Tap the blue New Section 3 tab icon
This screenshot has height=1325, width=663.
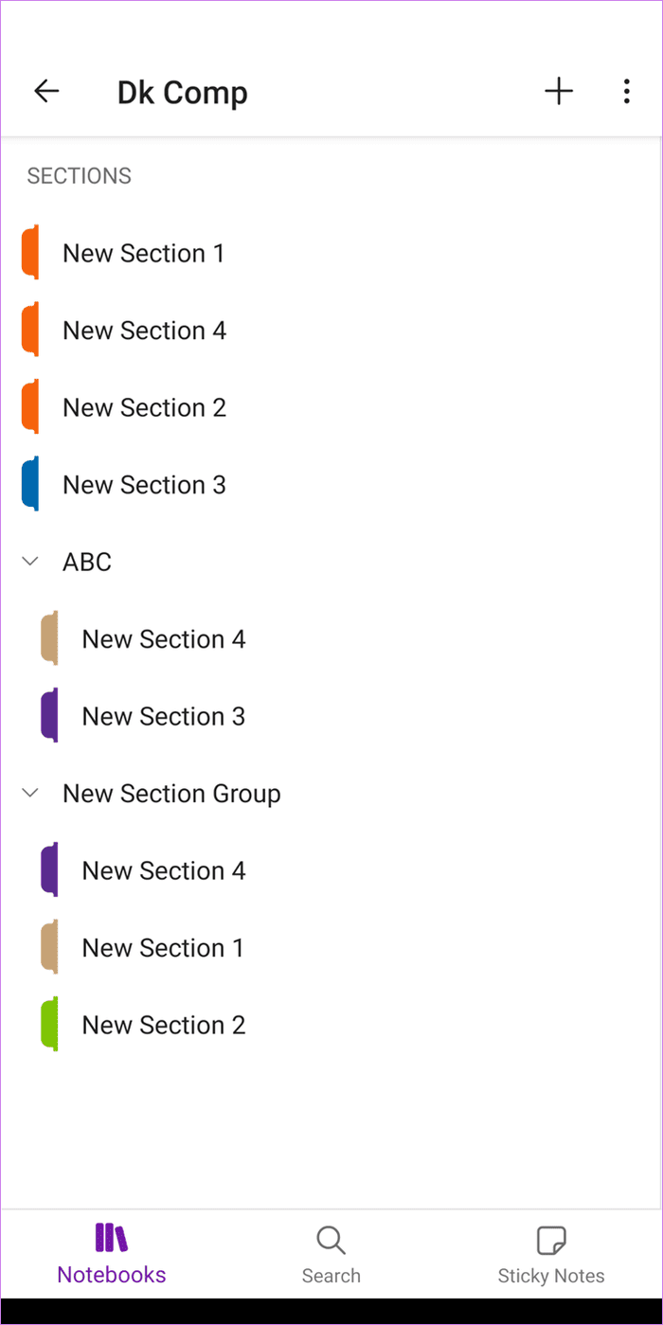30,484
